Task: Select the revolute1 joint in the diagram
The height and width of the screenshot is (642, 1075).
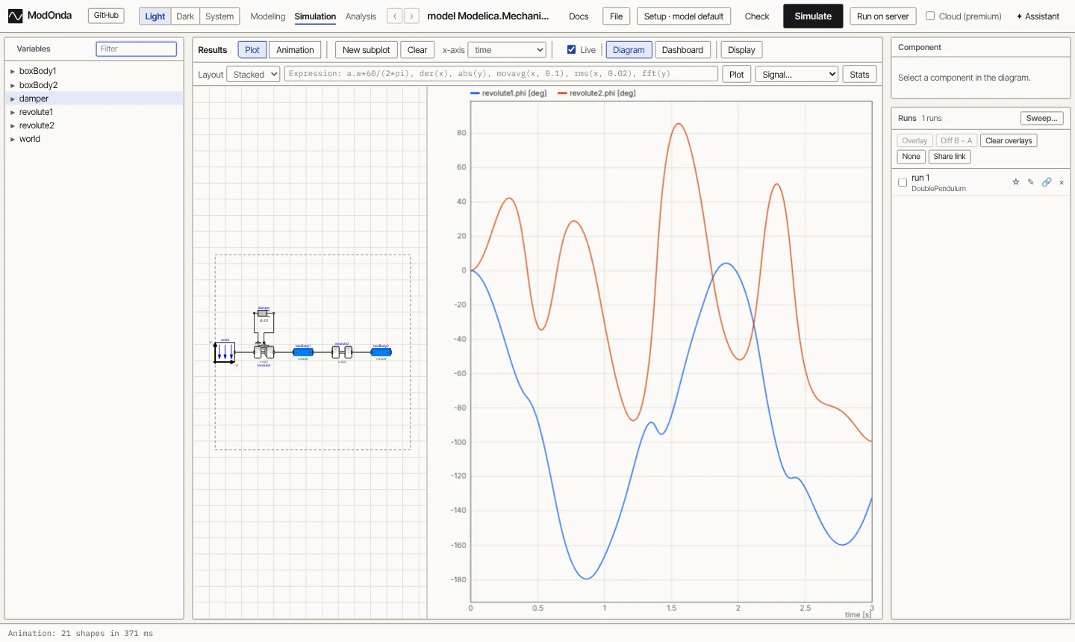Action: (x=264, y=352)
